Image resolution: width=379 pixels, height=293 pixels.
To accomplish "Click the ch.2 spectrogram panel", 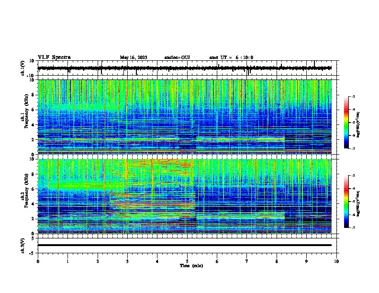I will [185, 196].
